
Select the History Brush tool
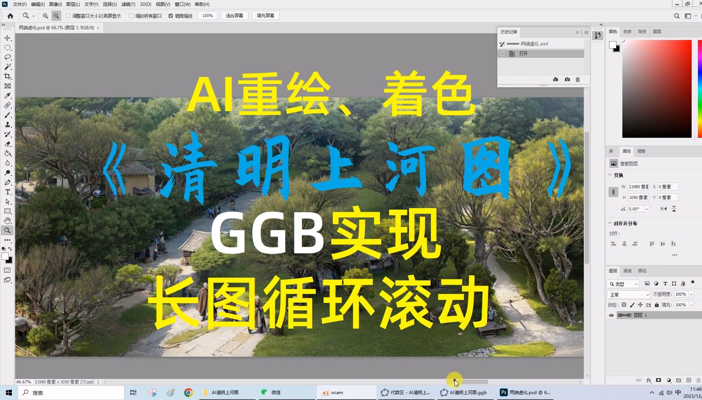(x=7, y=134)
